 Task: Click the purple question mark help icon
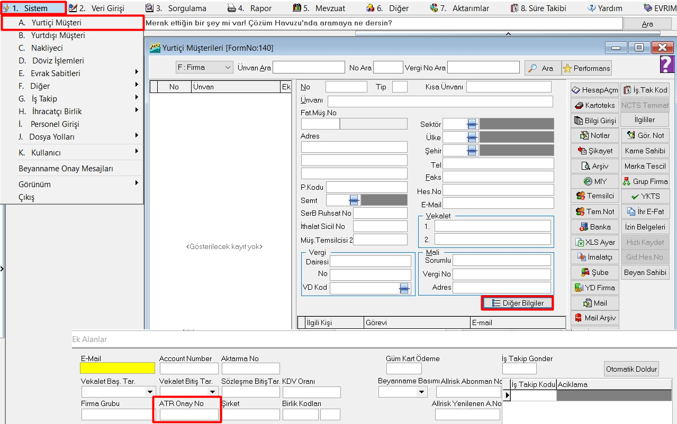tap(666, 64)
